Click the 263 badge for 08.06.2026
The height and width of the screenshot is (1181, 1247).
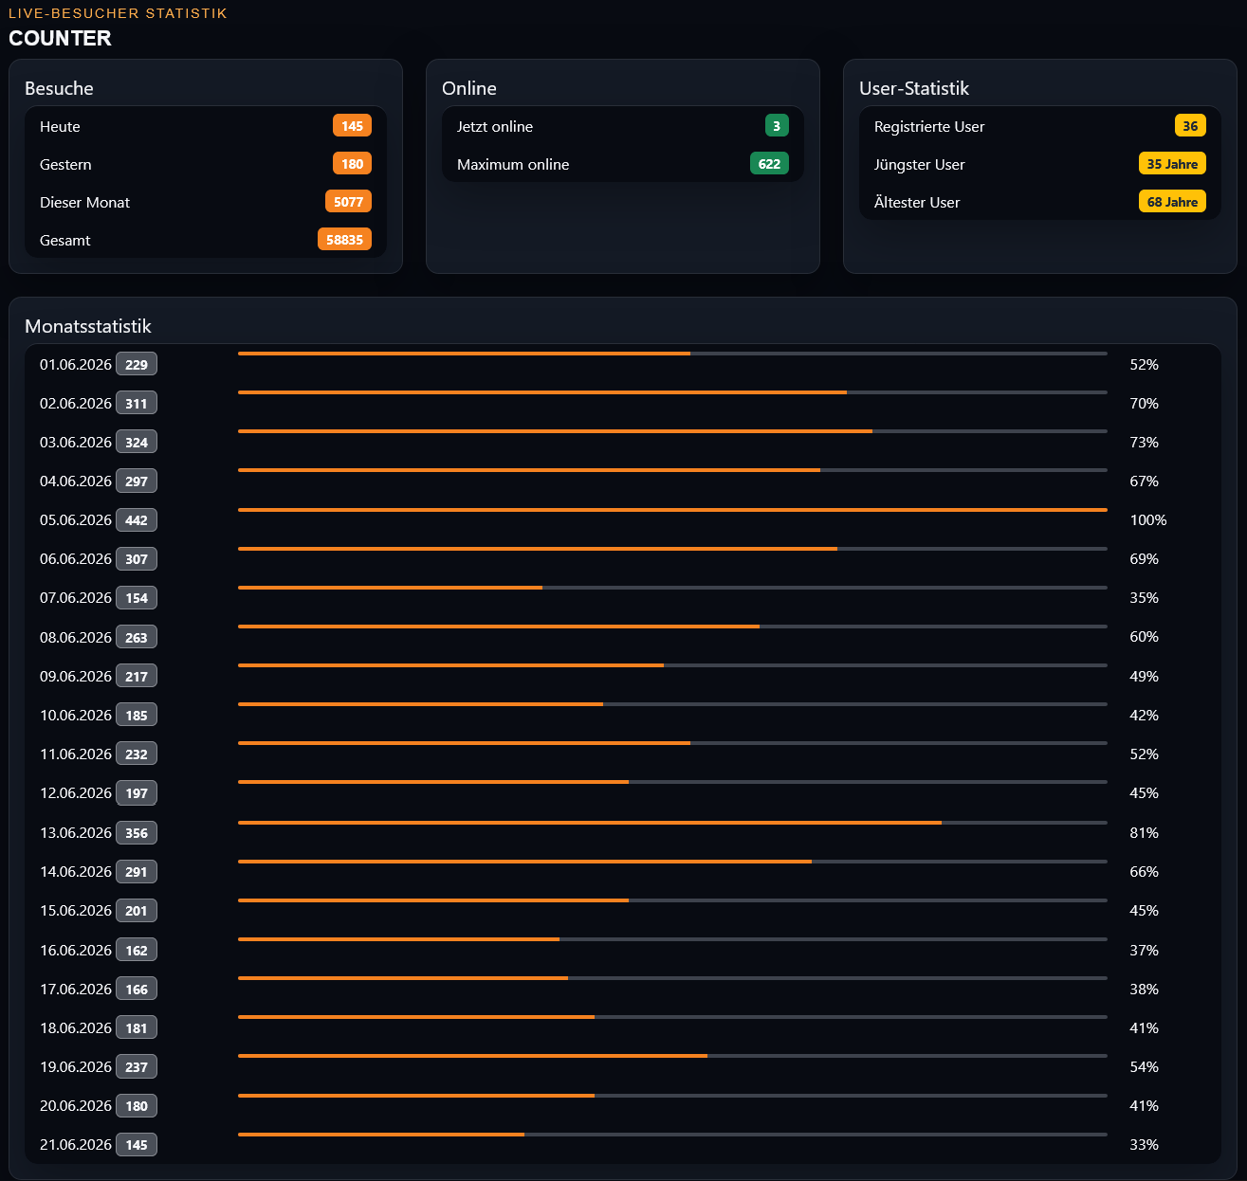point(137,638)
